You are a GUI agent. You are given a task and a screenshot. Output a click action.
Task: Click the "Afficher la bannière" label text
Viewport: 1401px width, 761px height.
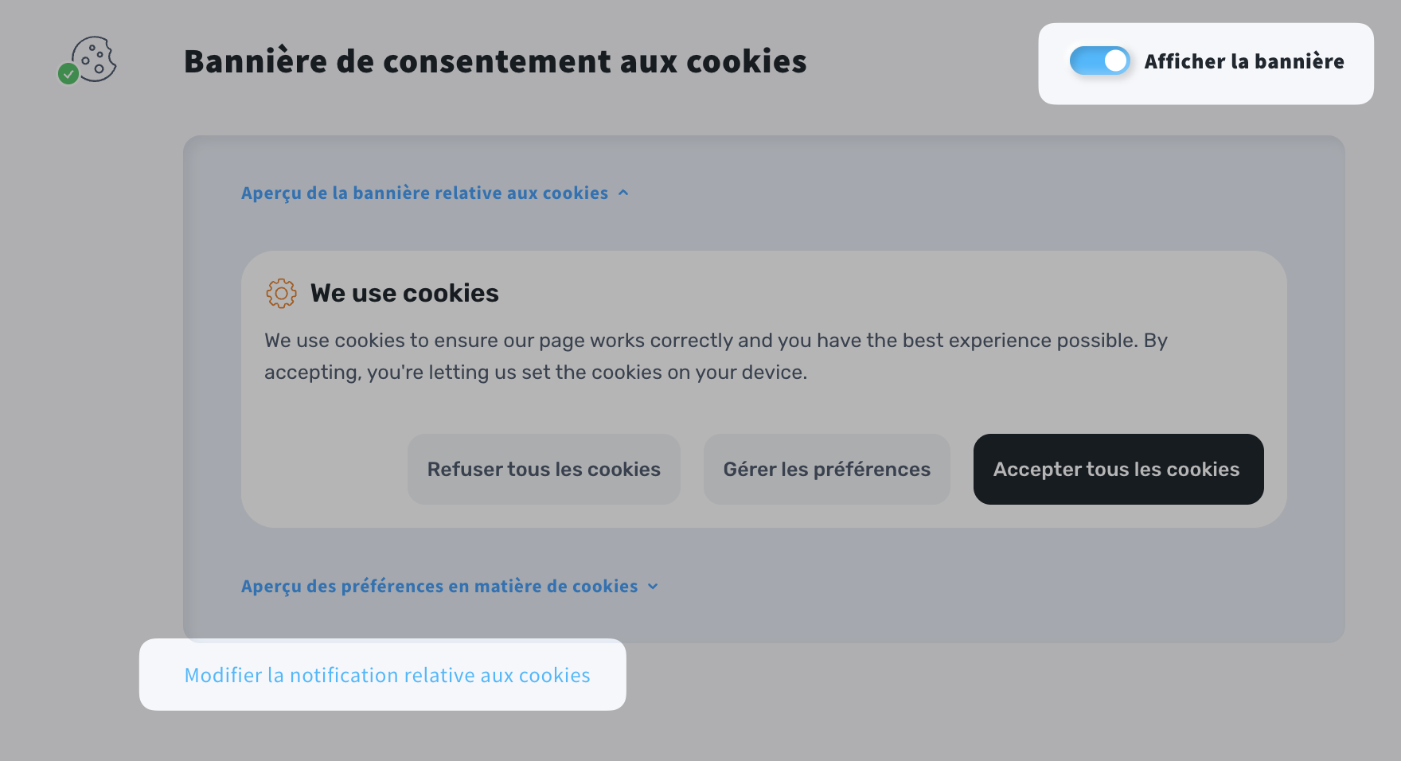1243,61
